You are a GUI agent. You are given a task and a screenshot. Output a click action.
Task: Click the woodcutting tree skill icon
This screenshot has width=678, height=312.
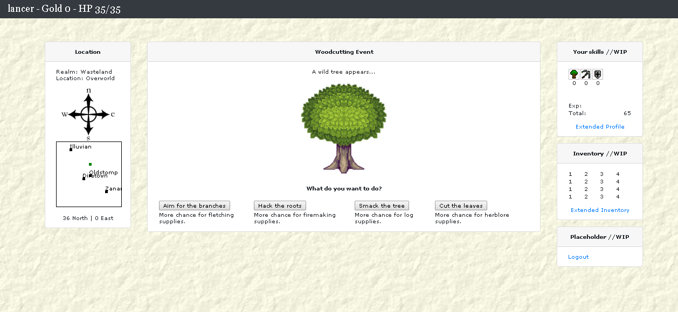pos(574,74)
